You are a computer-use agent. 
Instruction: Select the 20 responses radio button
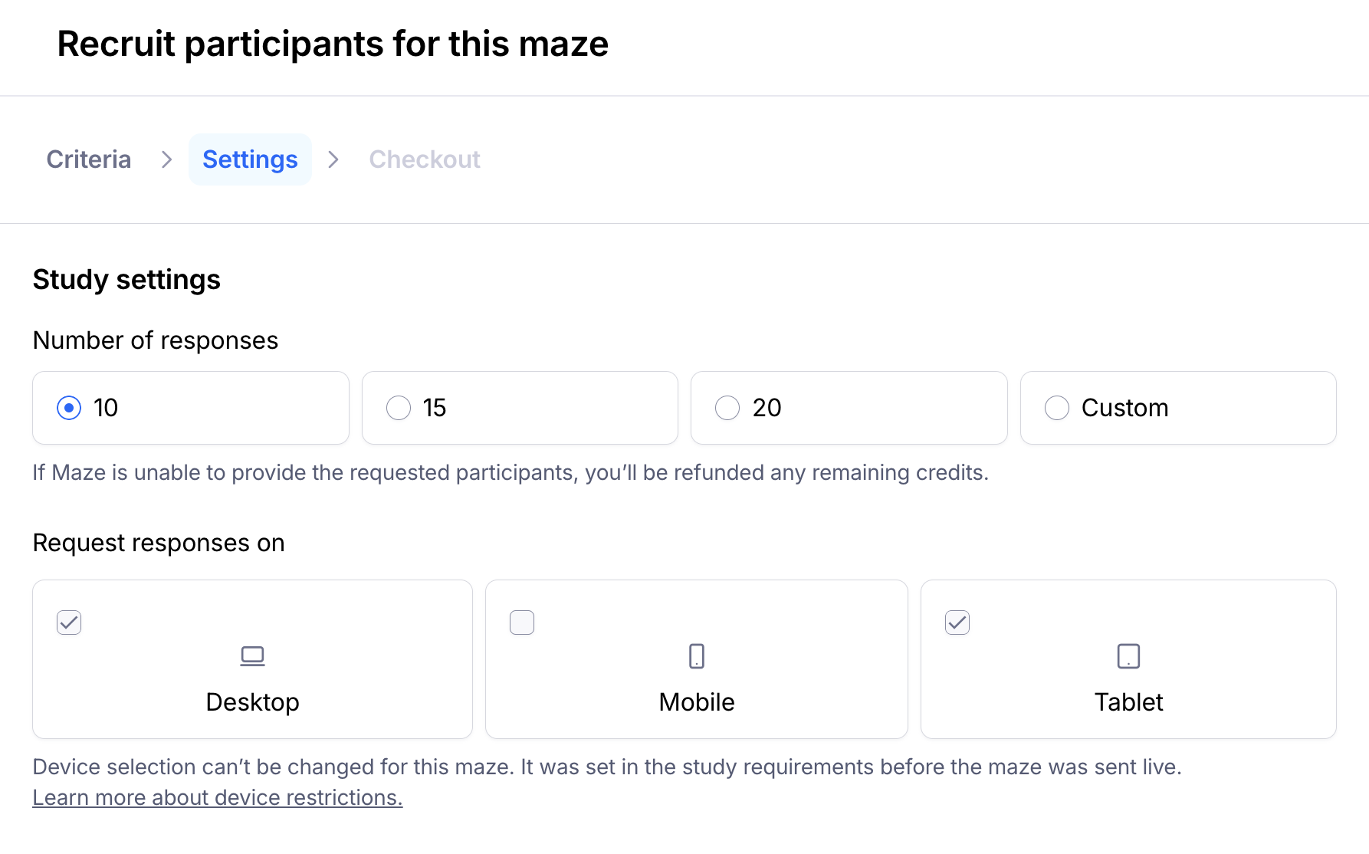click(727, 408)
